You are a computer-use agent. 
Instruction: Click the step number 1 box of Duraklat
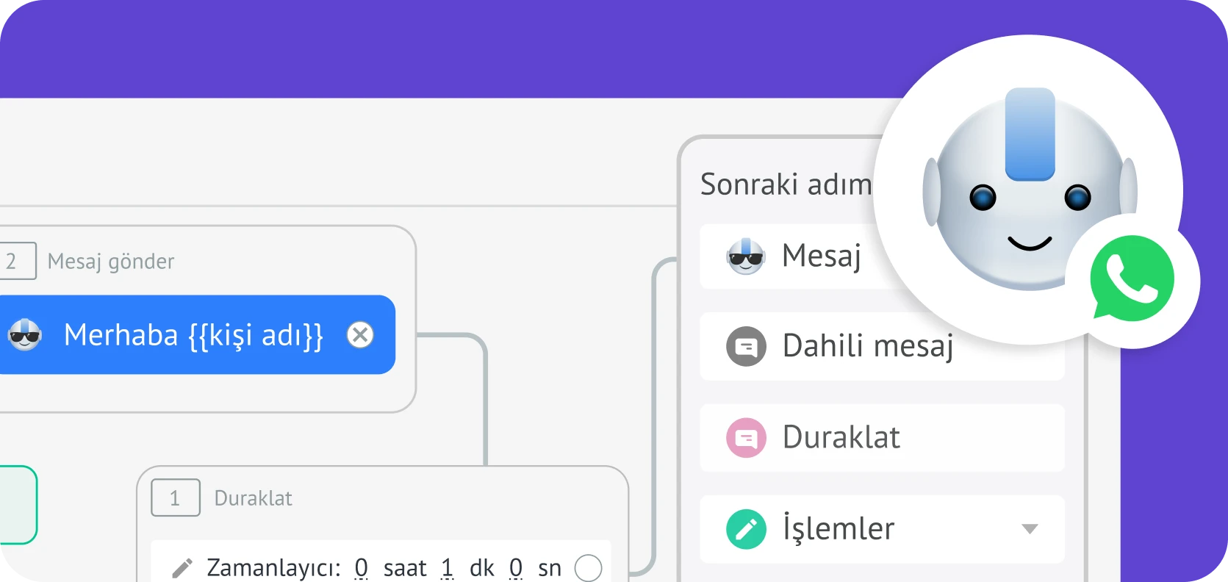pos(175,498)
